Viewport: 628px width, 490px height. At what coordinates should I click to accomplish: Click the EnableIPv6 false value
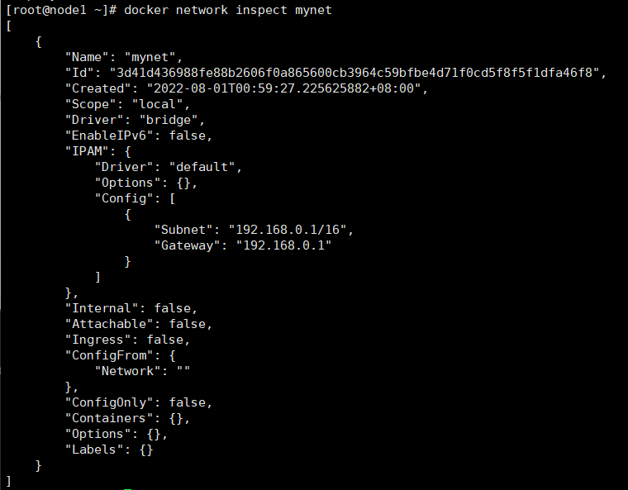(x=187, y=136)
